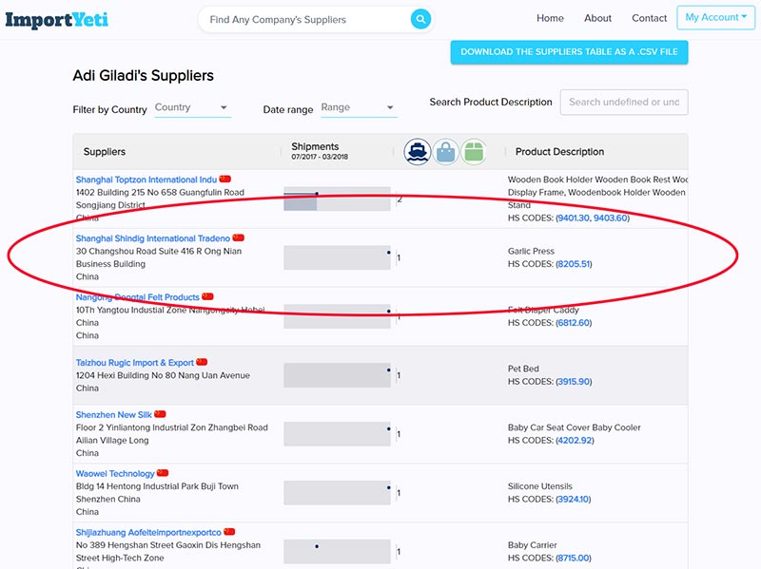Open supplier Shanghai Shindig International Tradeno
Screen dimensions: 761x569
pos(153,238)
